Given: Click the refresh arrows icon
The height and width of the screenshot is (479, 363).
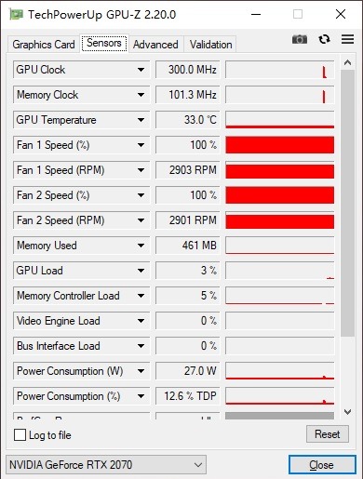Looking at the screenshot, I should (324, 39).
